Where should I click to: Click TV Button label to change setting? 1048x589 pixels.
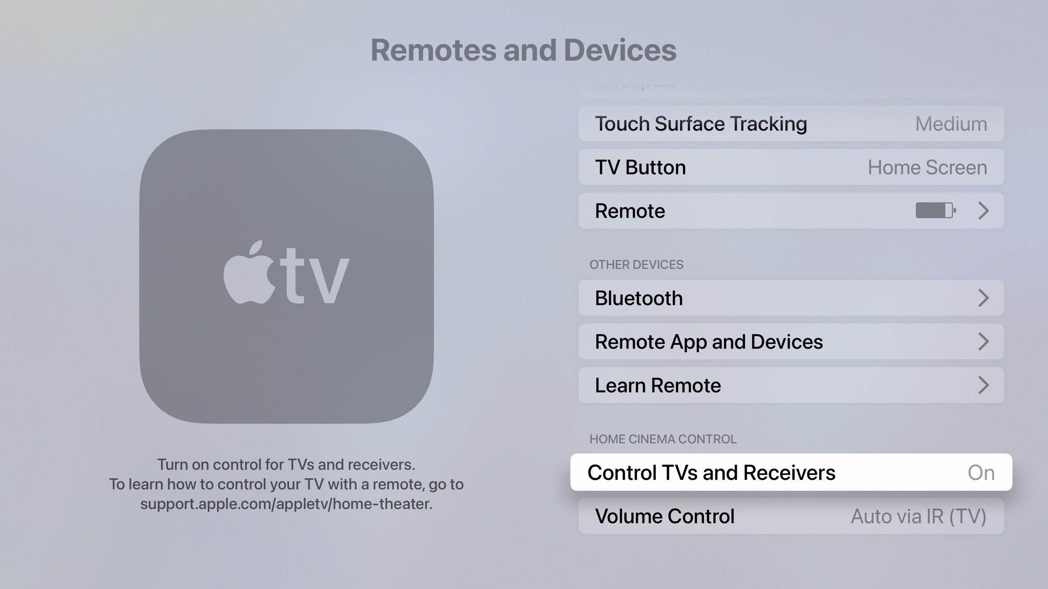click(639, 167)
